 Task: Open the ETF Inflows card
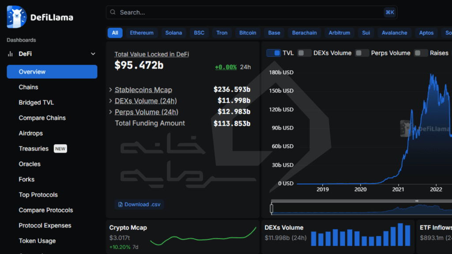tap(434, 237)
